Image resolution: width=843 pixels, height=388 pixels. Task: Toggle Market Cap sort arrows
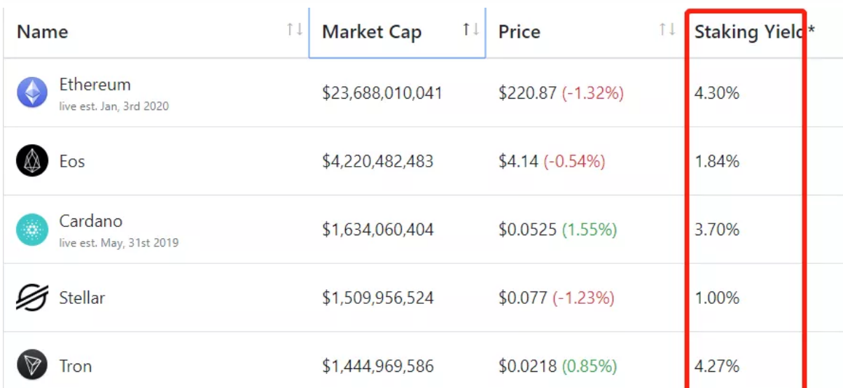[x=471, y=29]
